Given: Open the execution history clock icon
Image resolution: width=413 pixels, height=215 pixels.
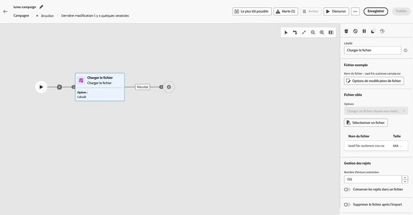Looking at the screenshot, I should 382,31.
